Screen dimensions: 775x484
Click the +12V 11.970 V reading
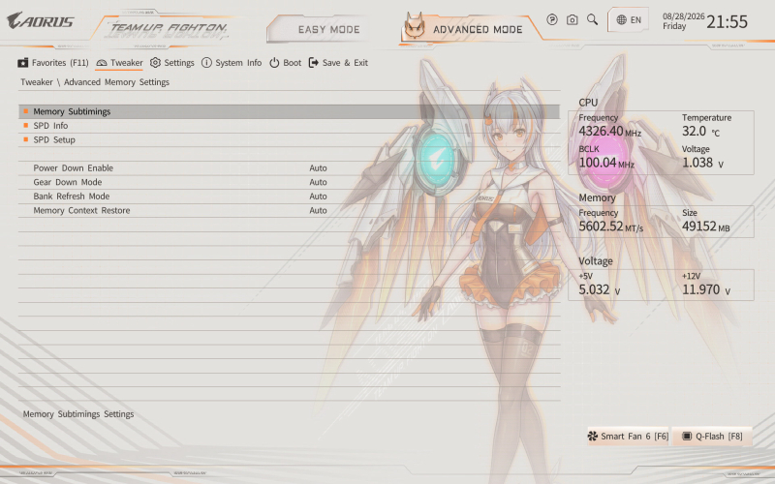tap(706, 289)
